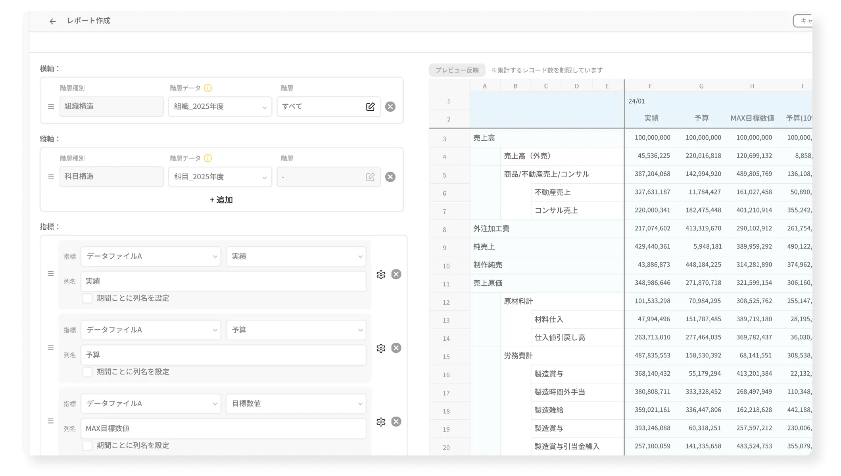Open the 目標数値 indicator dropdown
The image size is (841, 476).
coord(296,404)
